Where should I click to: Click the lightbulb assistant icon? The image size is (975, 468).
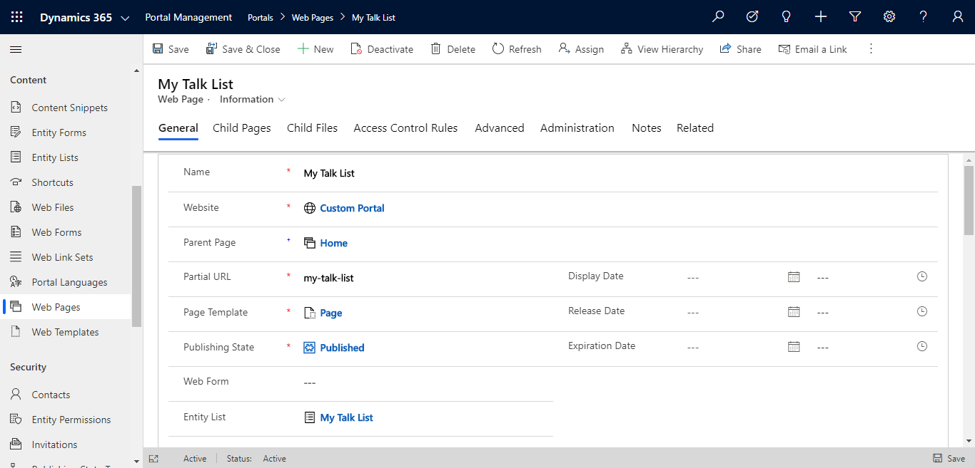click(787, 17)
